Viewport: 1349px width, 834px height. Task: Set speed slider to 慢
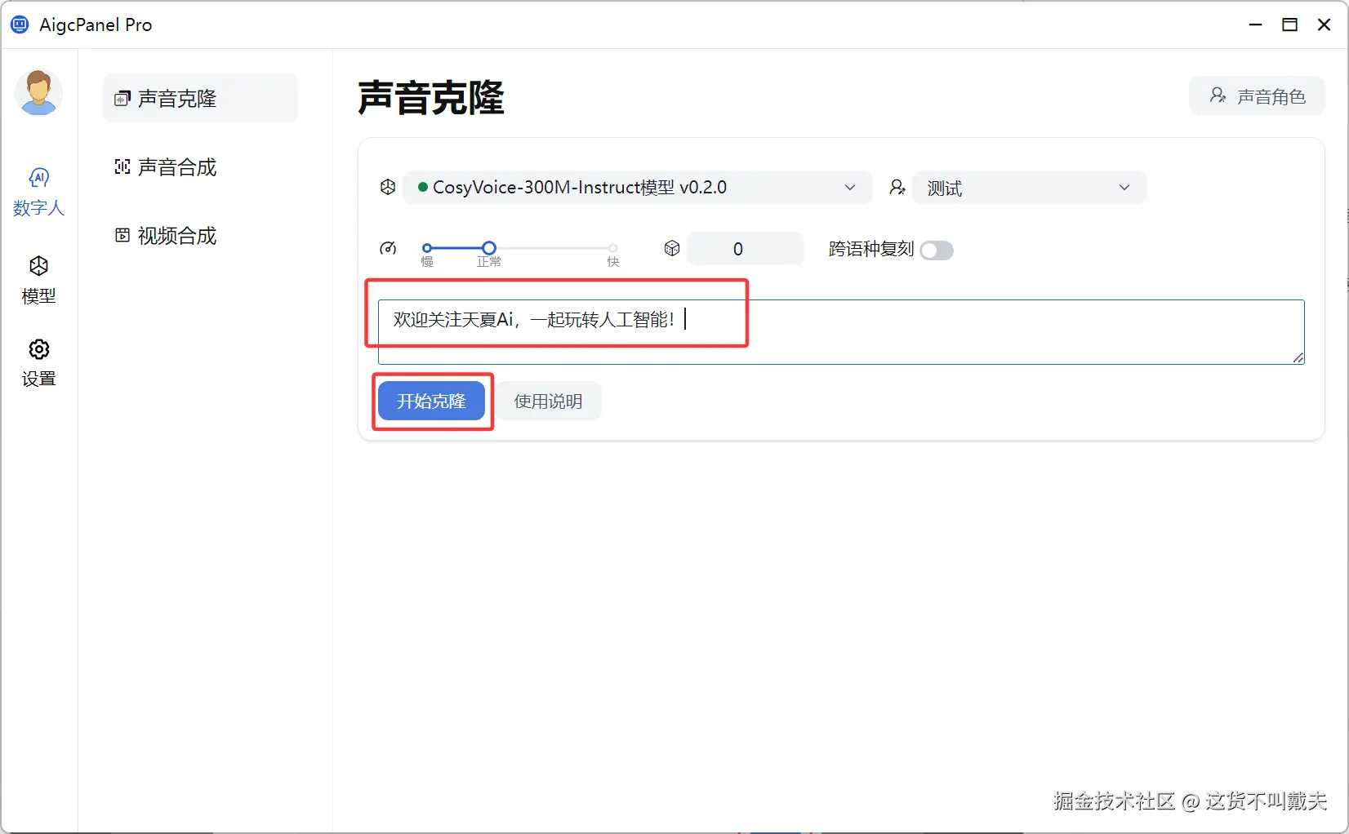(426, 248)
